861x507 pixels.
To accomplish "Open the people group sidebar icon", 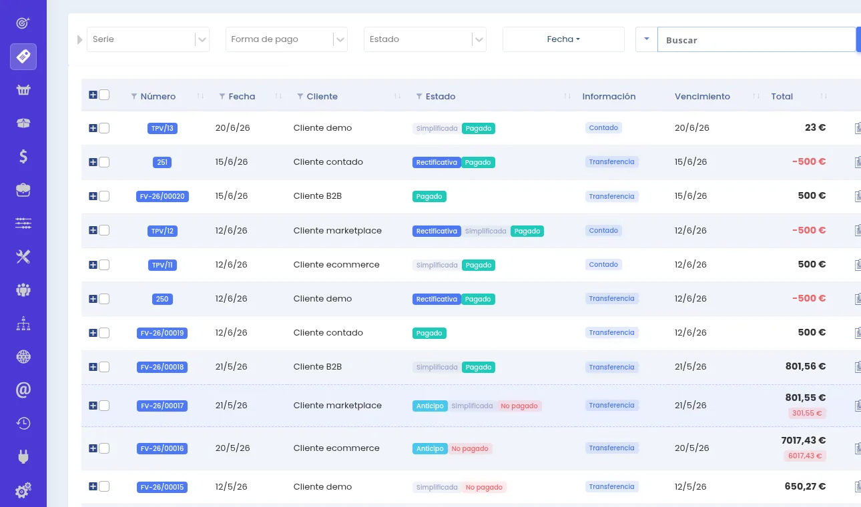I will 23,290.
